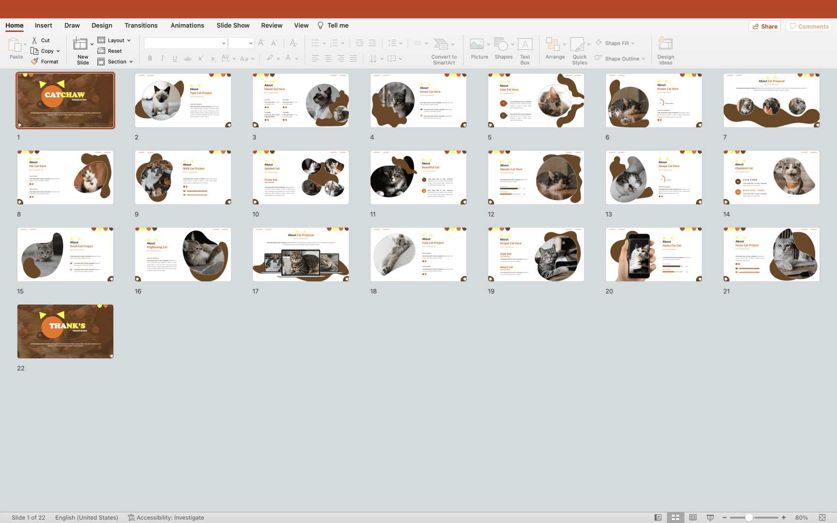Click the Share button
The height and width of the screenshot is (523, 837).
click(764, 27)
